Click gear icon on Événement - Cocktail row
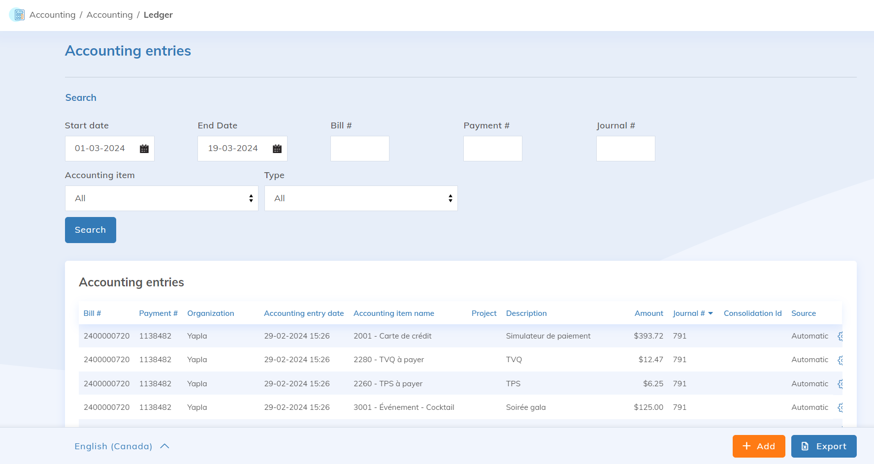Viewport: 874px width, 464px height. point(840,407)
